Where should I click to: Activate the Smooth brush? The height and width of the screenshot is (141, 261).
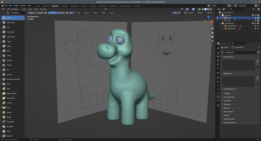coord(9,60)
